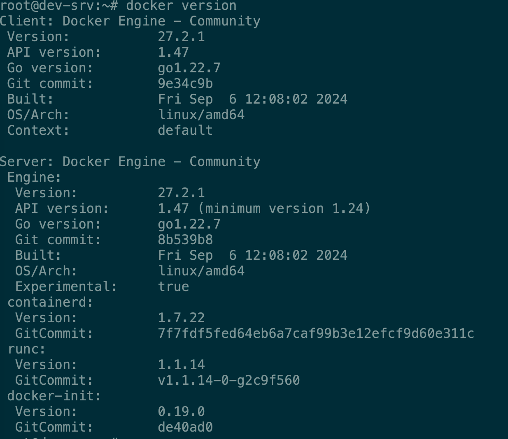508x439 pixels.
Task: Click the 'docker version' command text
Action: coord(181,6)
